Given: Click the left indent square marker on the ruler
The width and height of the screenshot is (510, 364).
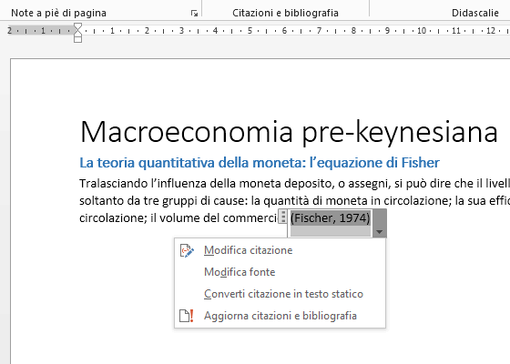Looking at the screenshot, I should 77,39.
